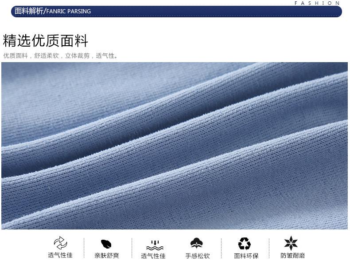Click the FASHION text at top right
The width and height of the screenshot is (350, 269).
point(317,3)
